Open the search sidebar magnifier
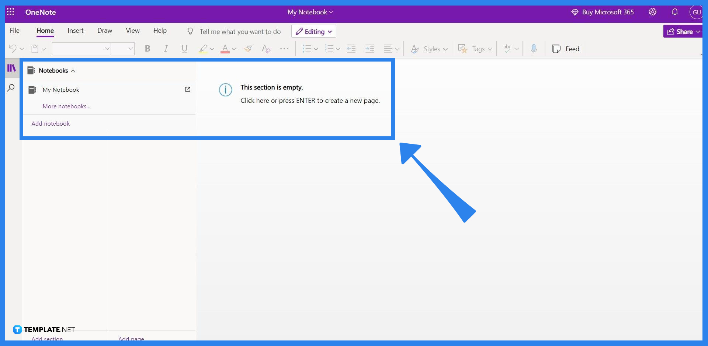This screenshot has width=708, height=346. click(11, 88)
